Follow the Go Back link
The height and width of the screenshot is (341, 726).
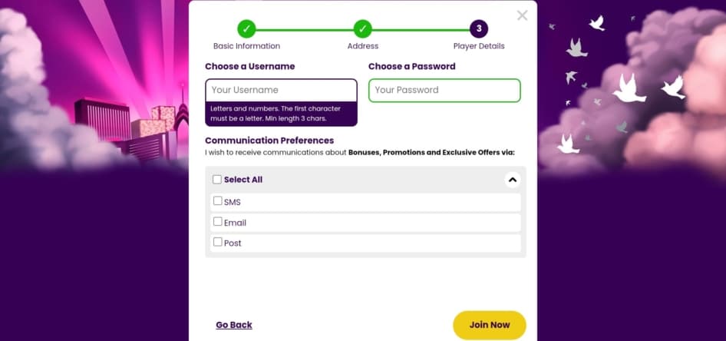[234, 325]
